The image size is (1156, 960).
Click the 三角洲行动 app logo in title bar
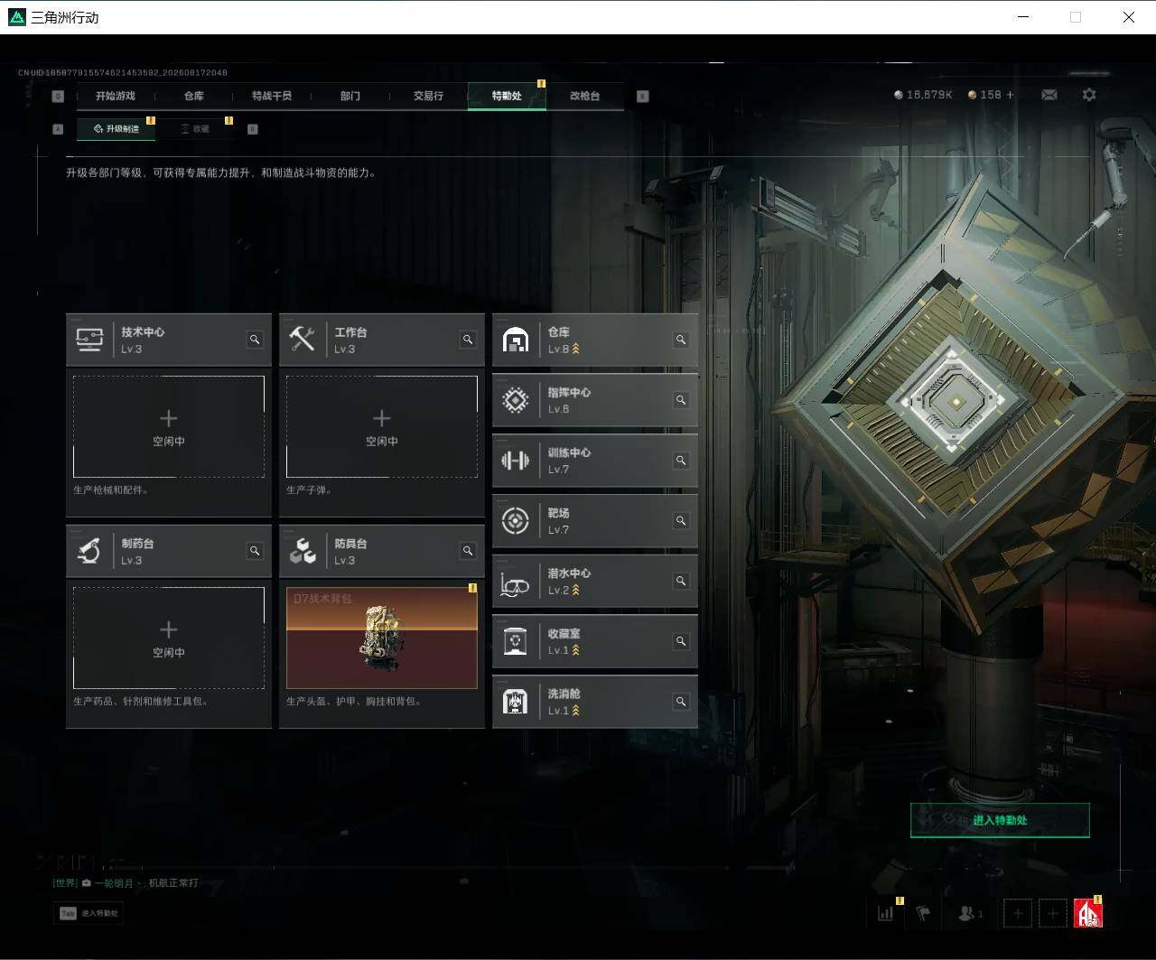click(x=16, y=16)
